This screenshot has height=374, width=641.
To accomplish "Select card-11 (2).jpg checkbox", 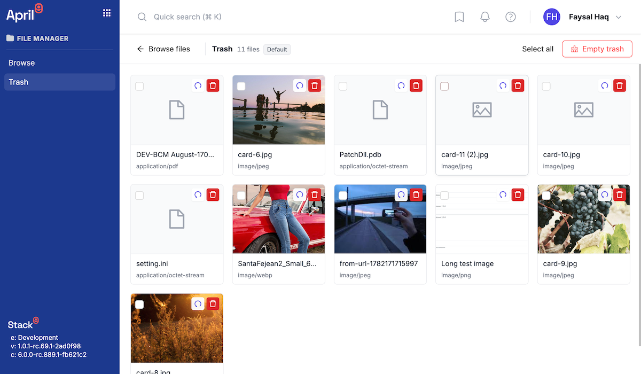I will tap(444, 86).
